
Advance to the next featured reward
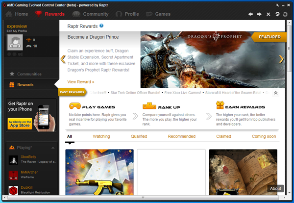click(281, 59)
